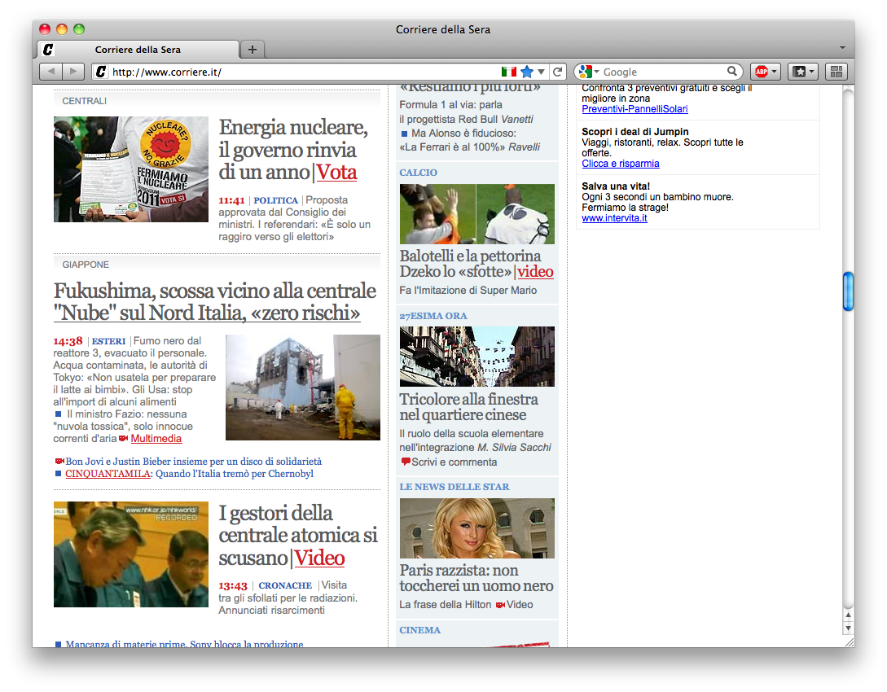Screen dimensions: 887x692
Task: Reload the page with the refresh icon
Action: pos(558,72)
